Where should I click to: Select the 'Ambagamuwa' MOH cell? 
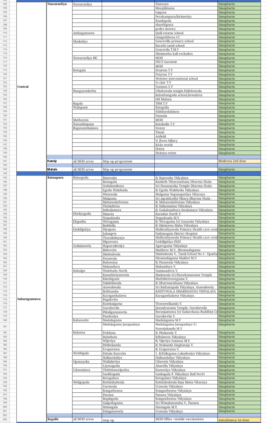click(87, 33)
